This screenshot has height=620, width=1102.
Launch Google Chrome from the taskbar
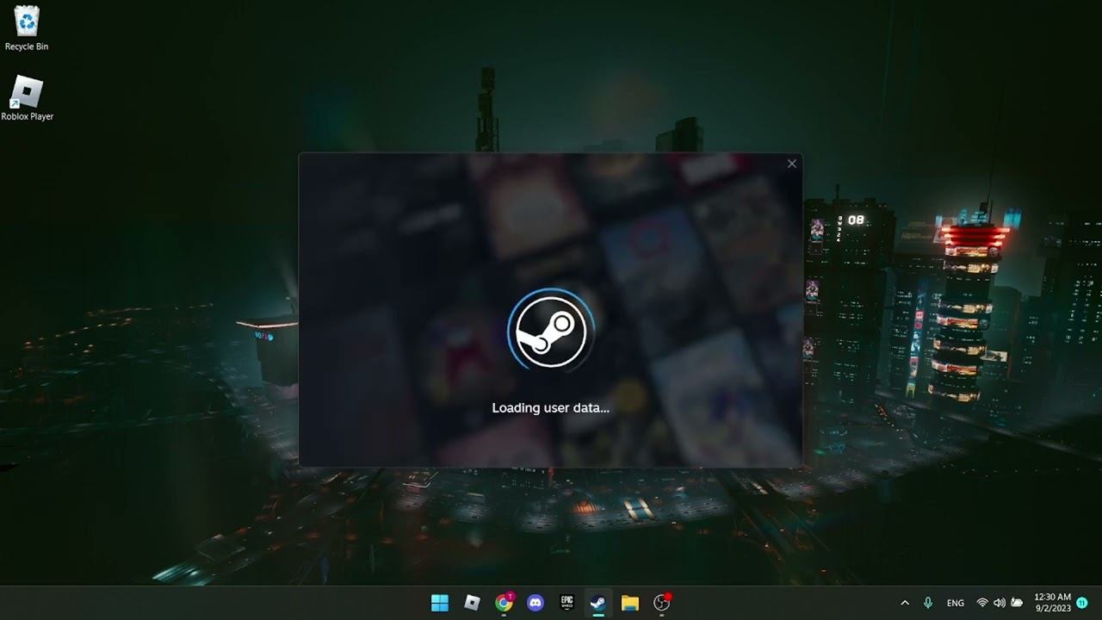(x=505, y=603)
